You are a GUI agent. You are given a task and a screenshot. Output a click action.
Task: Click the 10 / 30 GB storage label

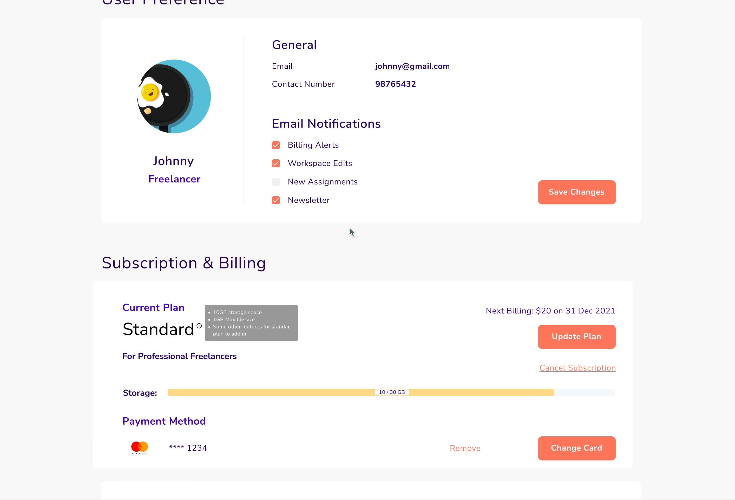(x=391, y=392)
